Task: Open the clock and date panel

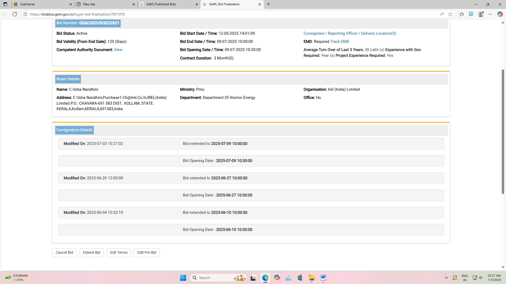Action: (494, 278)
